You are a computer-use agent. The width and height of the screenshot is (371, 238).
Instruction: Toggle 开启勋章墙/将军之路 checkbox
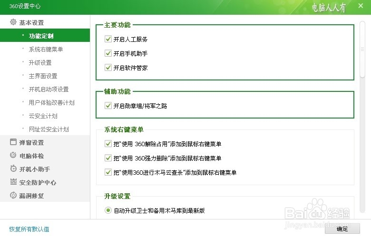108,106
